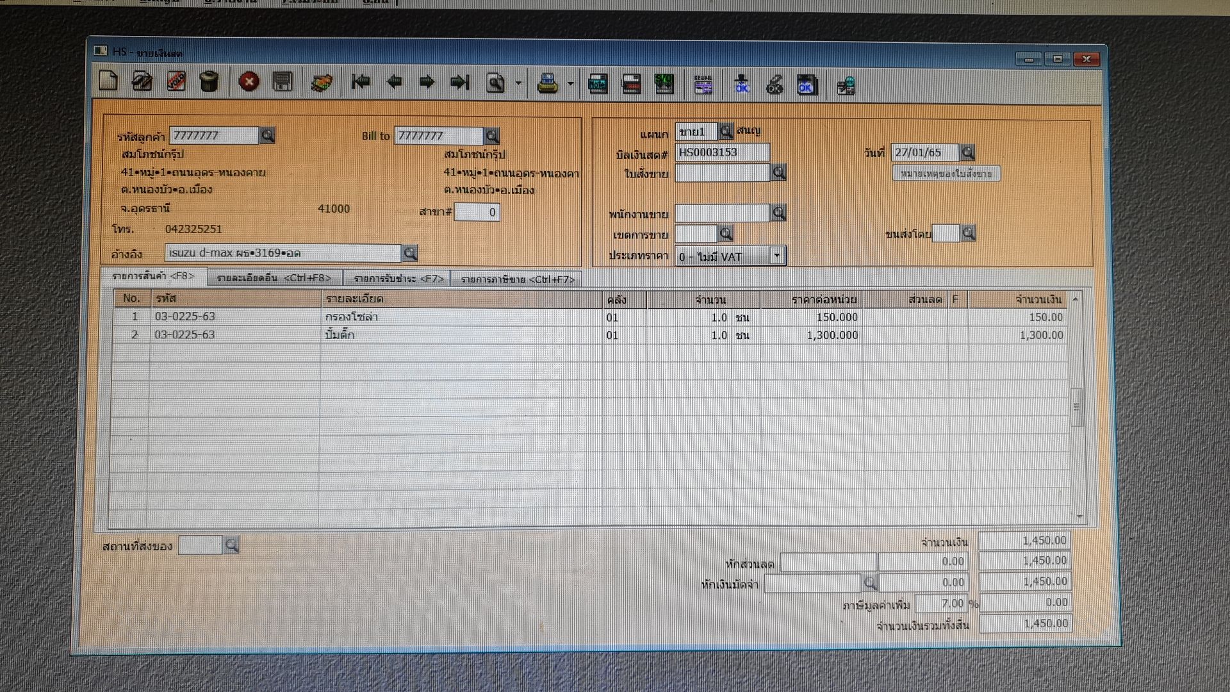Click the printer icon
Screen dimensions: 1230x692
coord(547,83)
